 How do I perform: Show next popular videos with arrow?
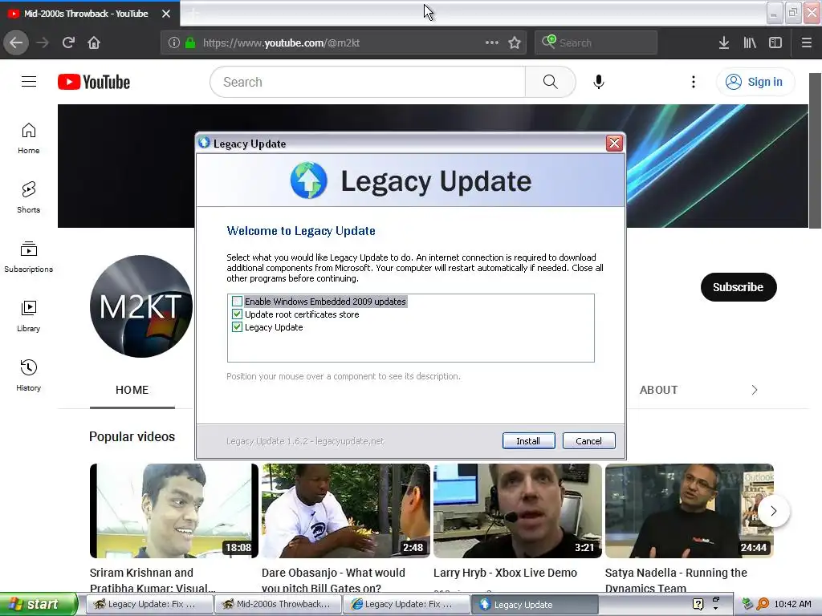pos(774,511)
